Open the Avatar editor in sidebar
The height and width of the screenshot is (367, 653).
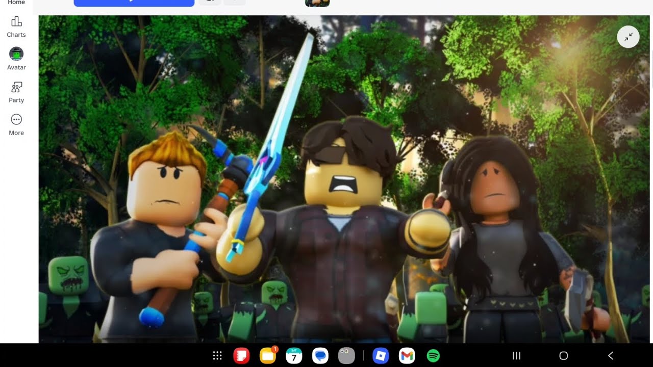click(16, 59)
